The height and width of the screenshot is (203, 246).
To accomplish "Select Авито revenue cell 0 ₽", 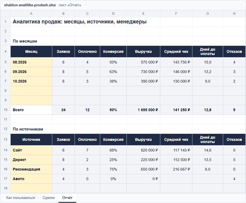I will [143, 179].
